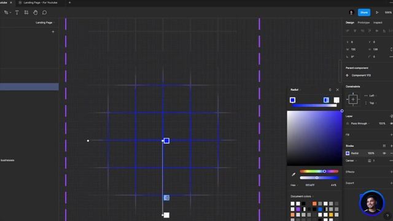Open stroke style grid icon
393x221 pixels.
(384, 146)
